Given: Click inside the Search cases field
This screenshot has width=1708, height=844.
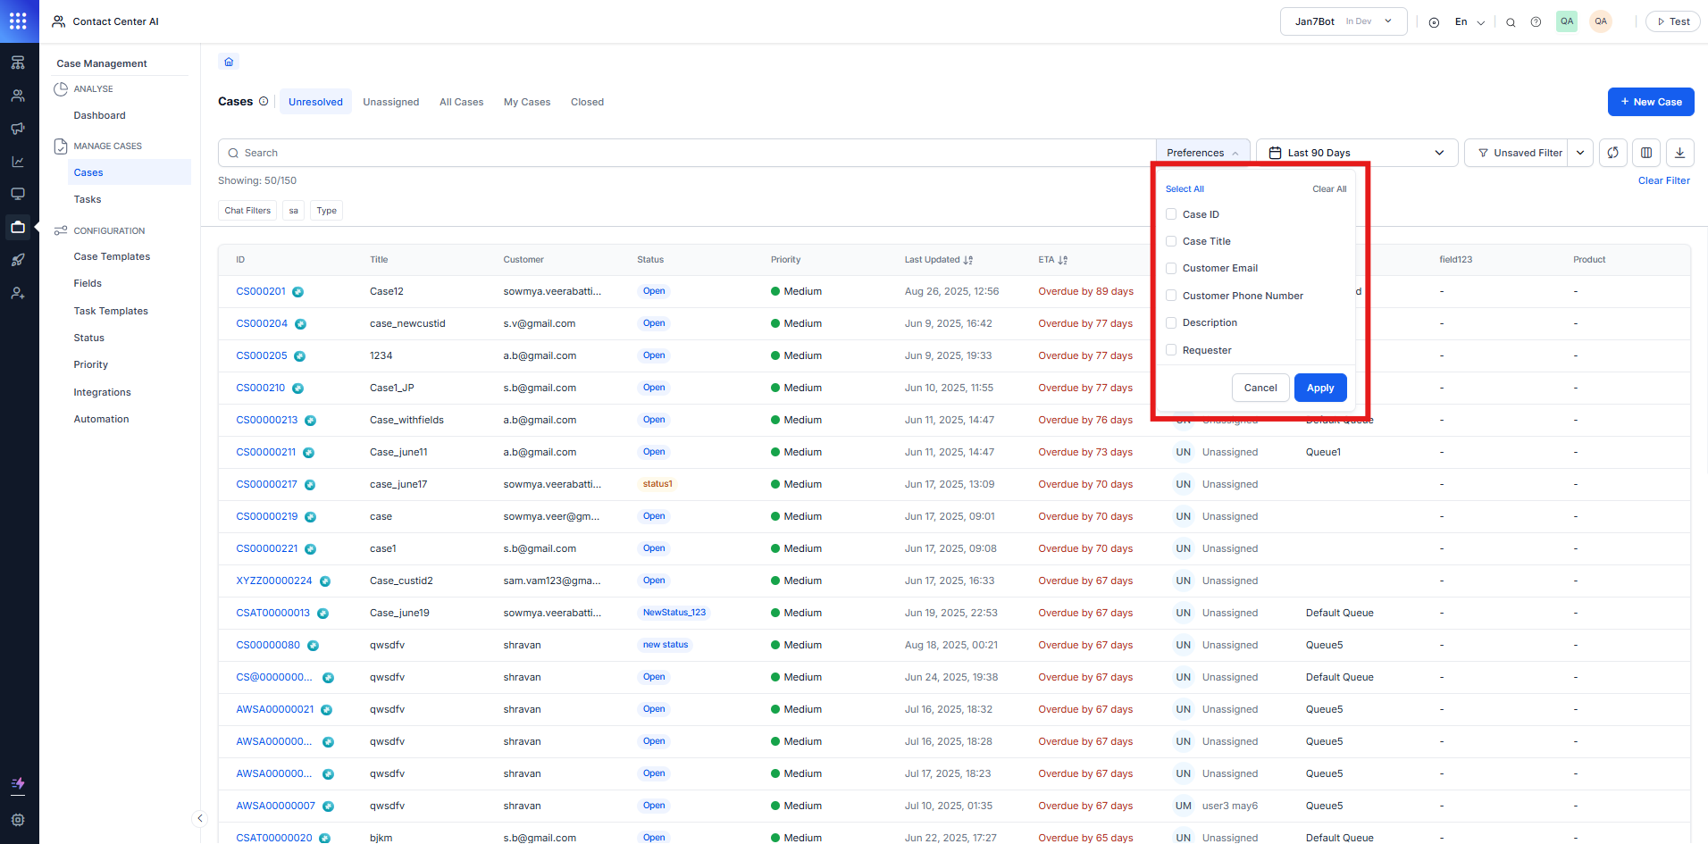Looking at the screenshot, I should tap(536, 152).
